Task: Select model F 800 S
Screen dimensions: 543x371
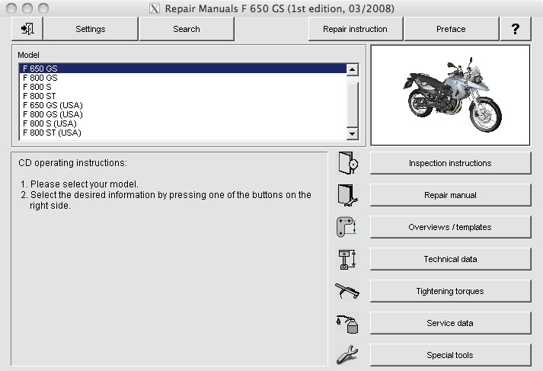Action: [183, 87]
